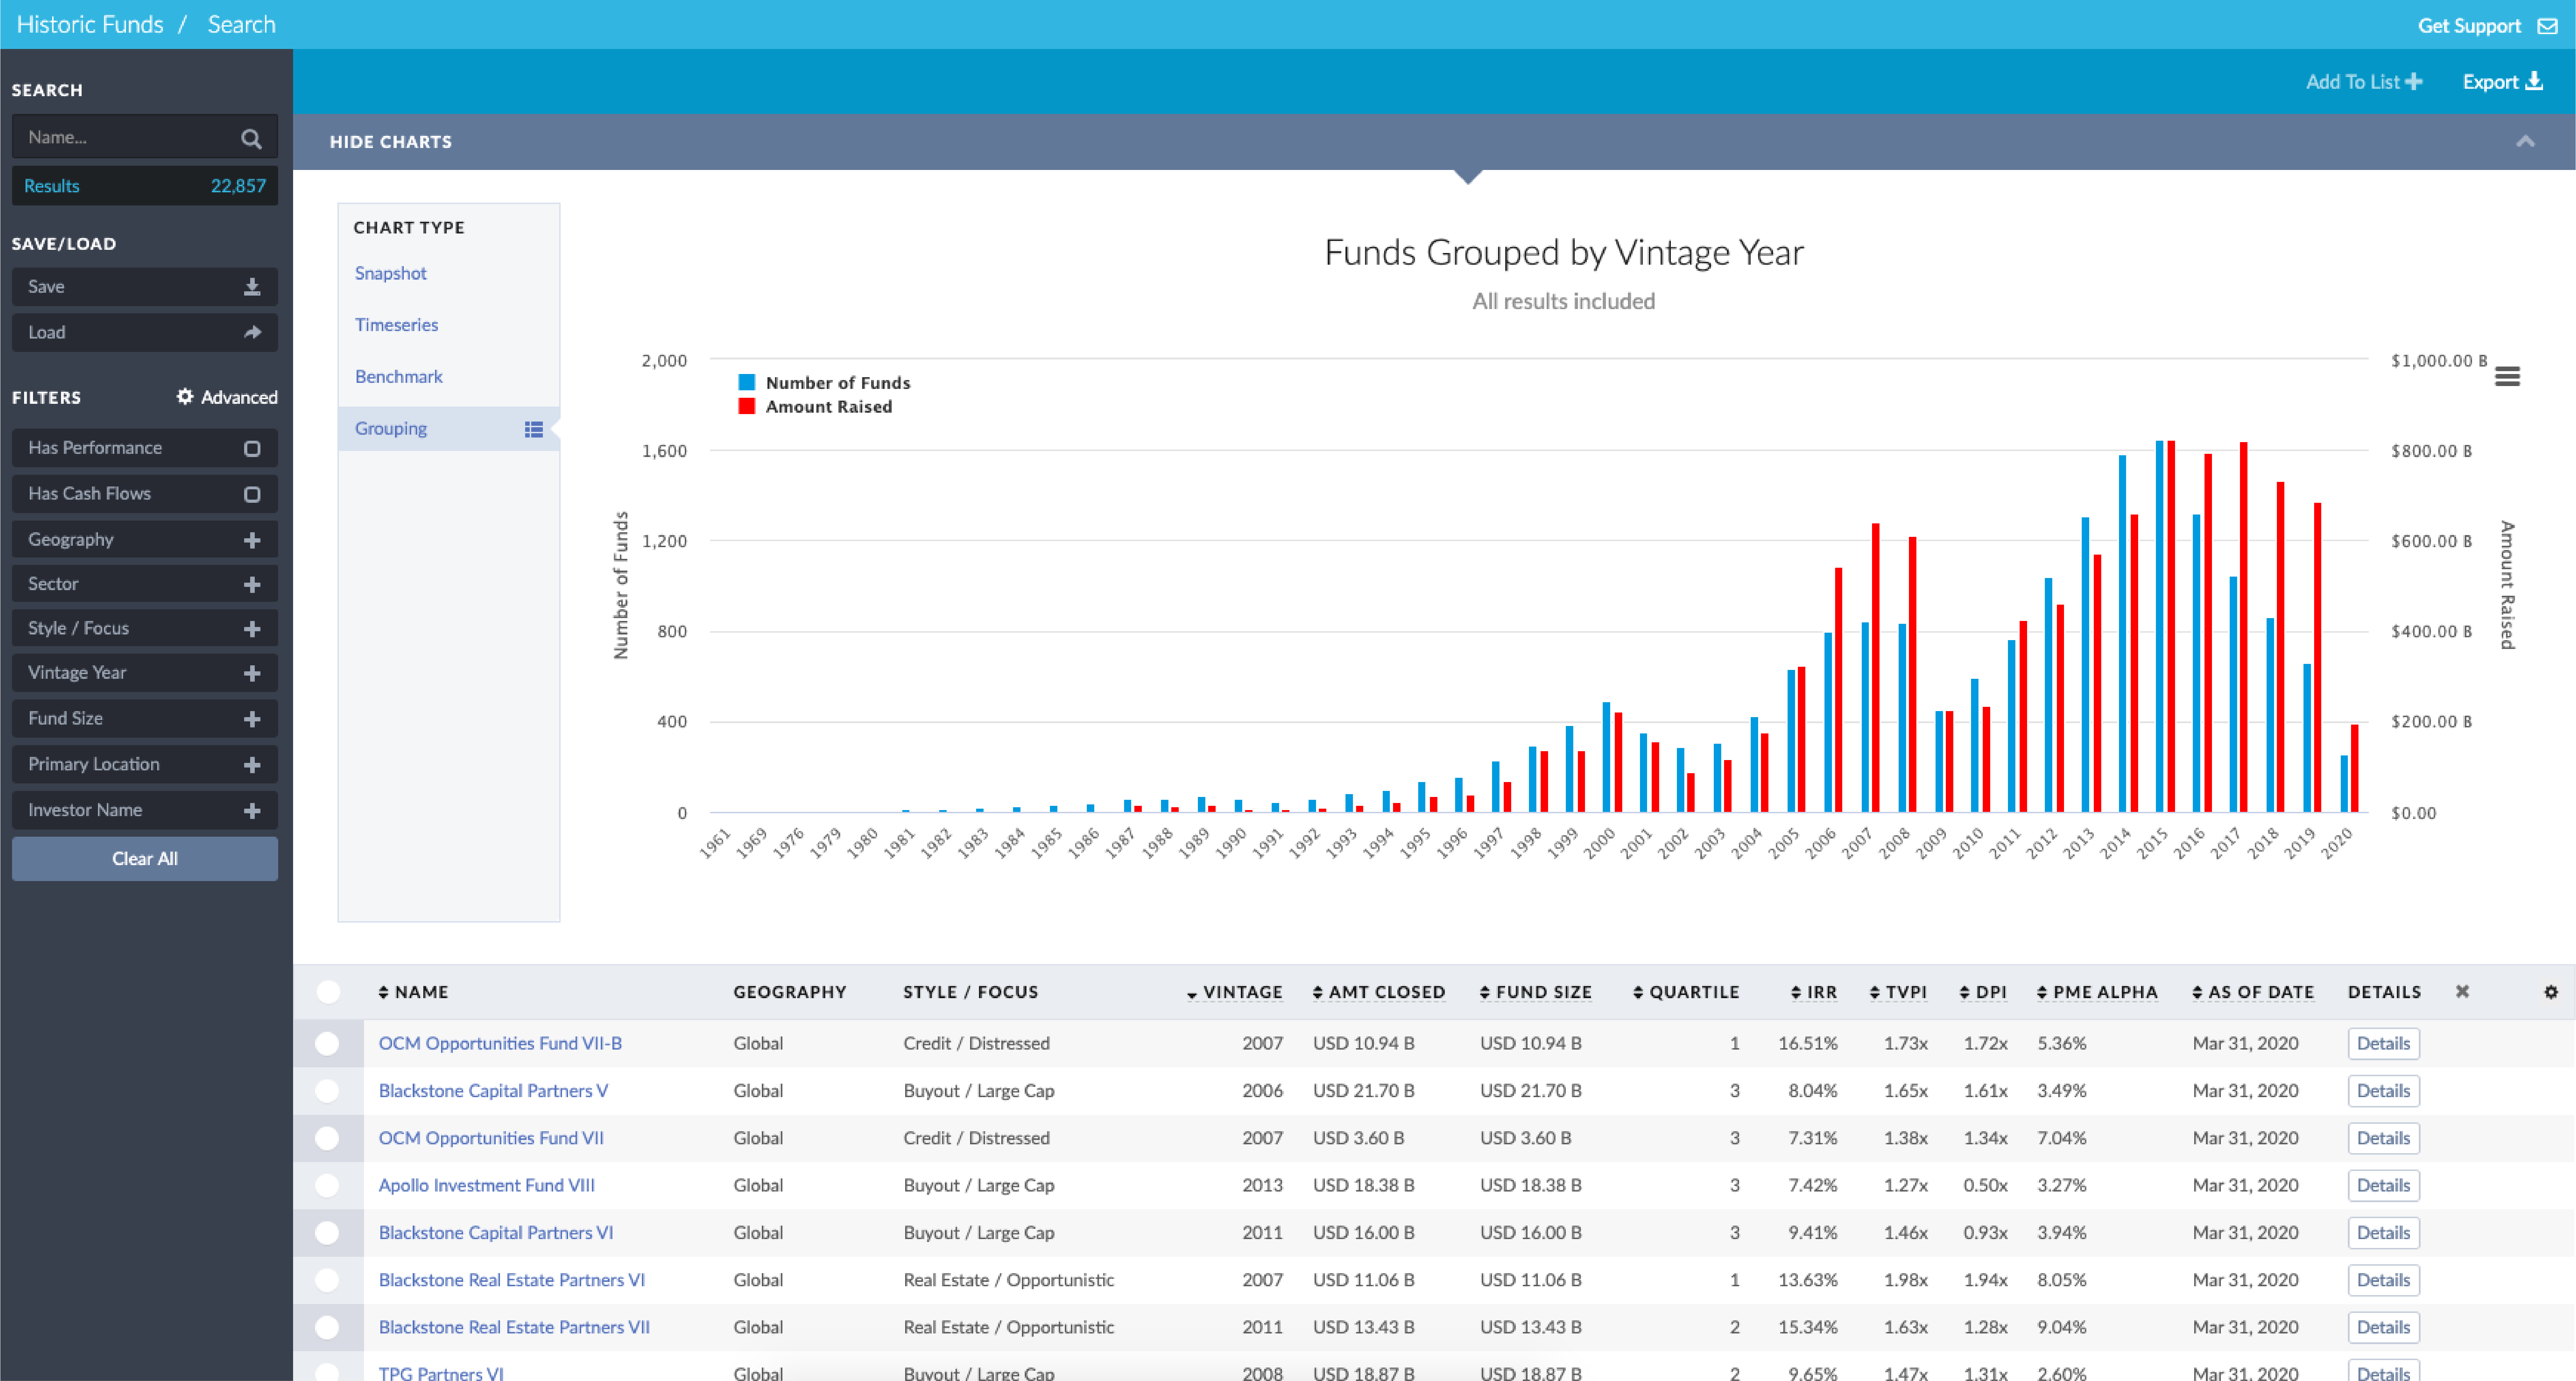2576x1381 pixels.
Task: Click the Save download icon
Action: coord(252,287)
